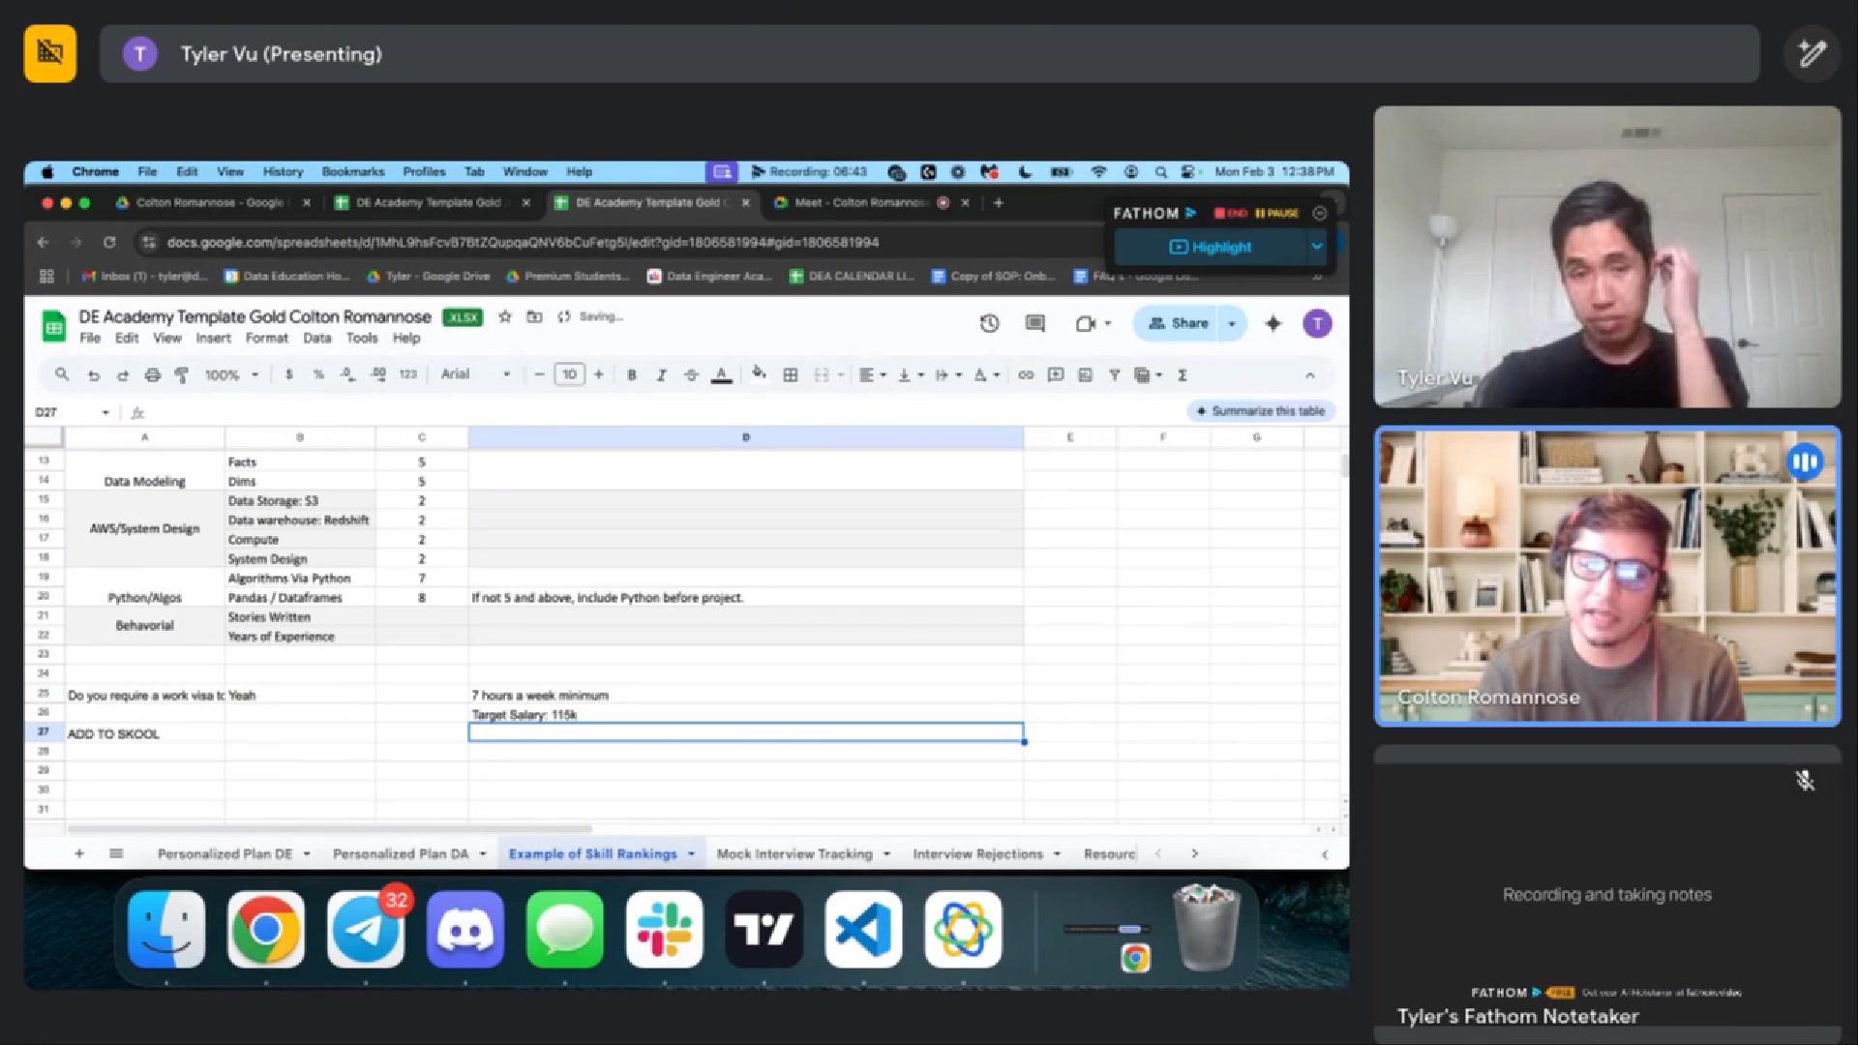The height and width of the screenshot is (1045, 1858).
Task: Click Summarize this table button
Action: (1261, 411)
